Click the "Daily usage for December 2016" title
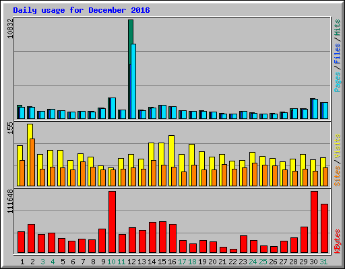The image size is (345, 269). [82, 10]
